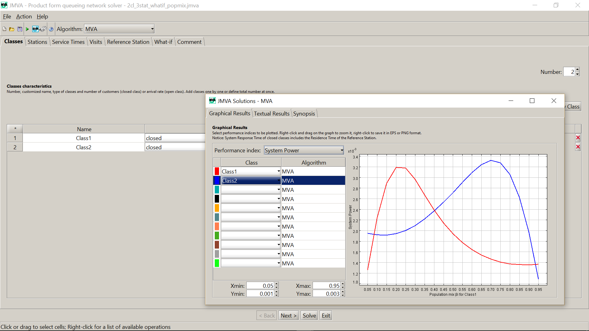Toggle Class1 visibility in graph
The width and height of the screenshot is (589, 331).
pyautogui.click(x=217, y=171)
